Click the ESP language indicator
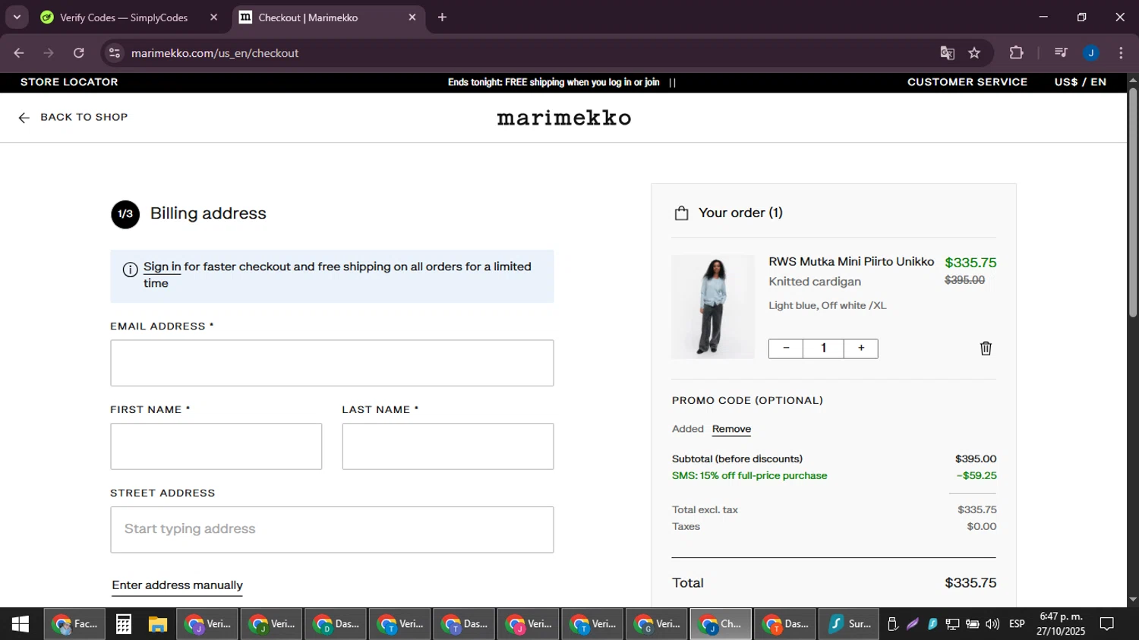 click(1017, 624)
